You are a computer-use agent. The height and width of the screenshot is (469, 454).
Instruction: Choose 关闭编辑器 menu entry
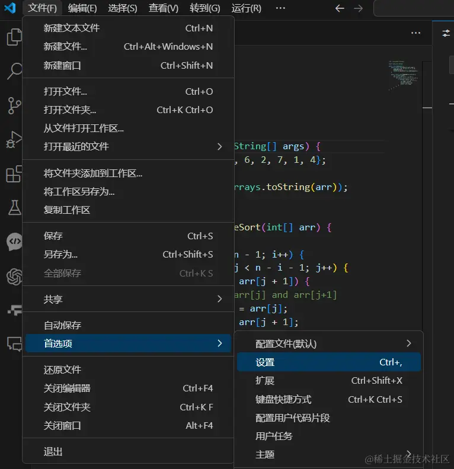click(128, 388)
